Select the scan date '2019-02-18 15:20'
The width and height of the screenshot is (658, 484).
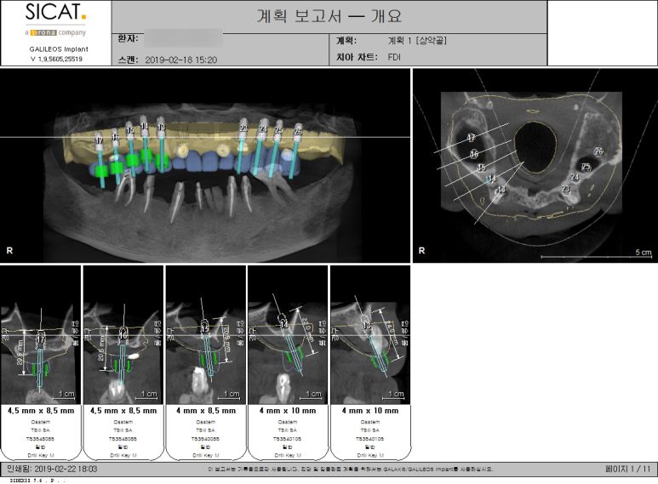pyautogui.click(x=180, y=60)
